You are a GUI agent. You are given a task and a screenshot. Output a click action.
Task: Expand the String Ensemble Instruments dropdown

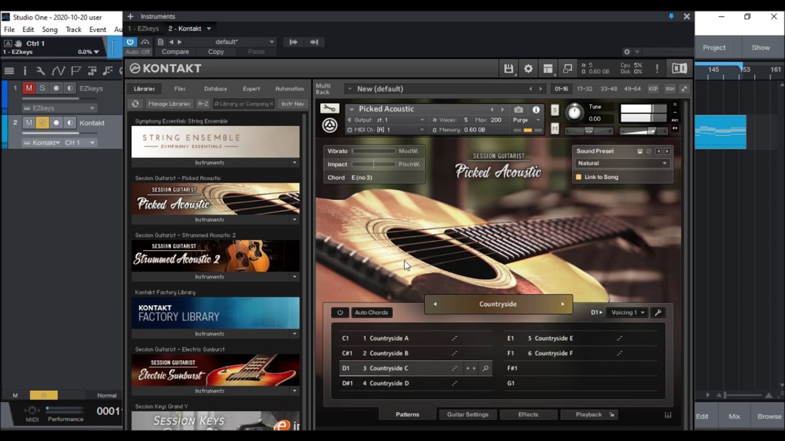(x=294, y=163)
